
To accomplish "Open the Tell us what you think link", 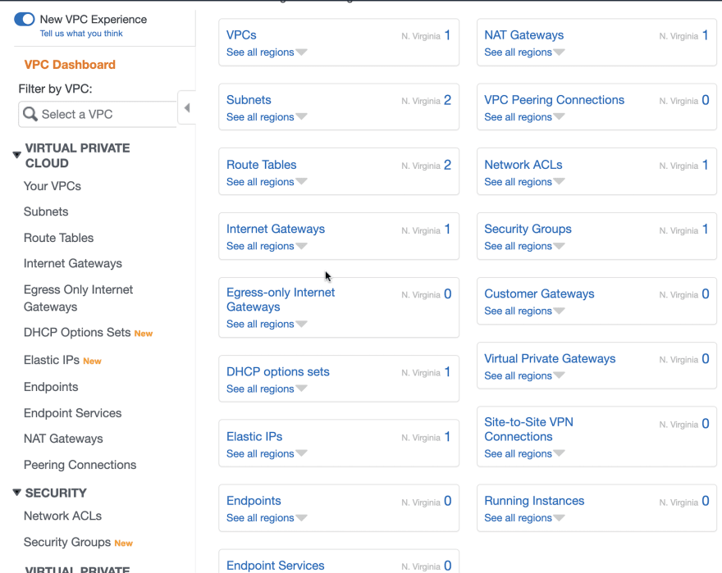I will click(81, 33).
